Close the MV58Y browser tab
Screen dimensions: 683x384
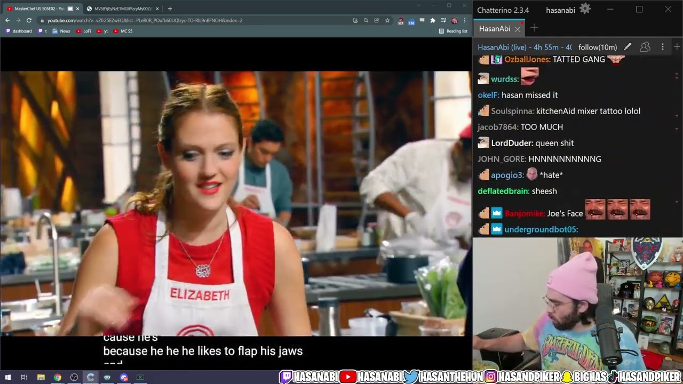click(x=157, y=9)
